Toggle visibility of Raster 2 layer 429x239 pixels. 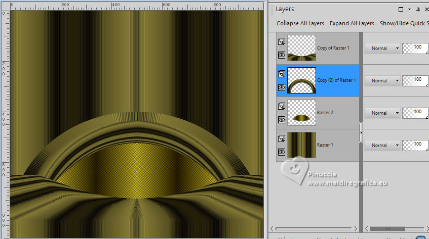point(282,120)
